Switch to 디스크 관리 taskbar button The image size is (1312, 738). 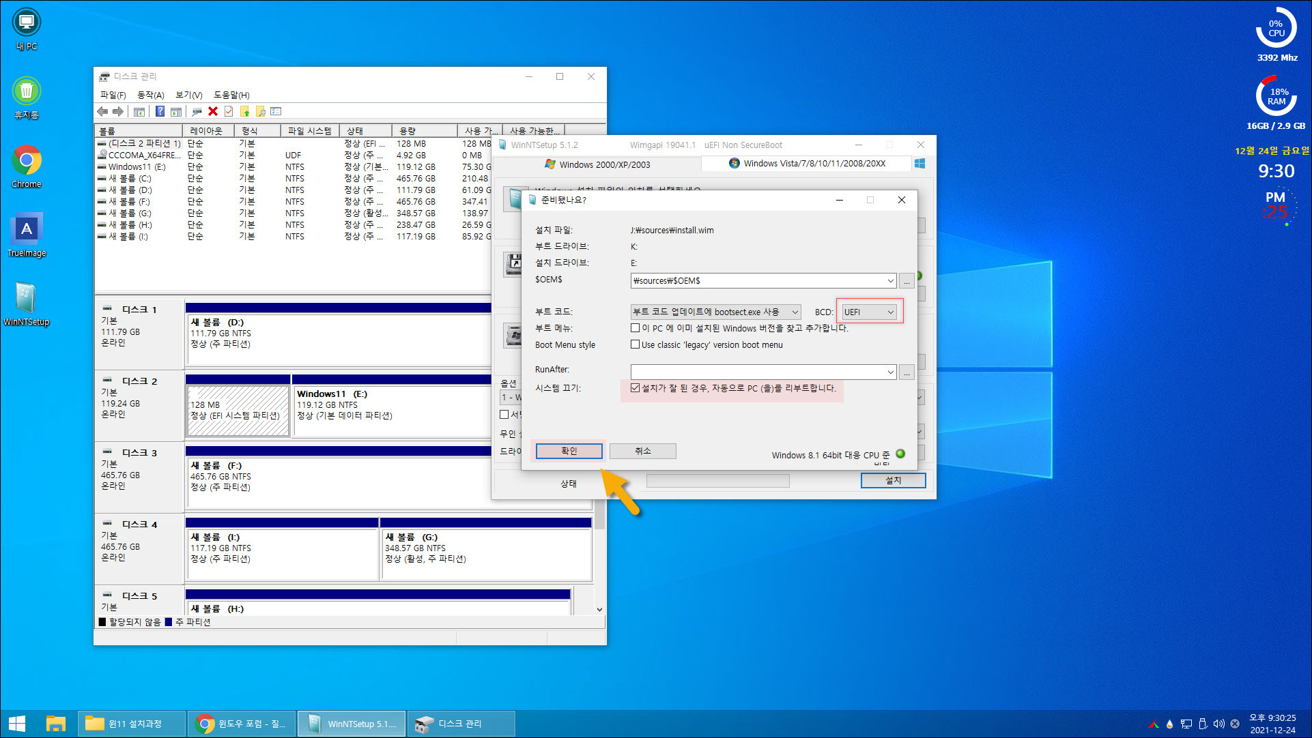(x=461, y=724)
